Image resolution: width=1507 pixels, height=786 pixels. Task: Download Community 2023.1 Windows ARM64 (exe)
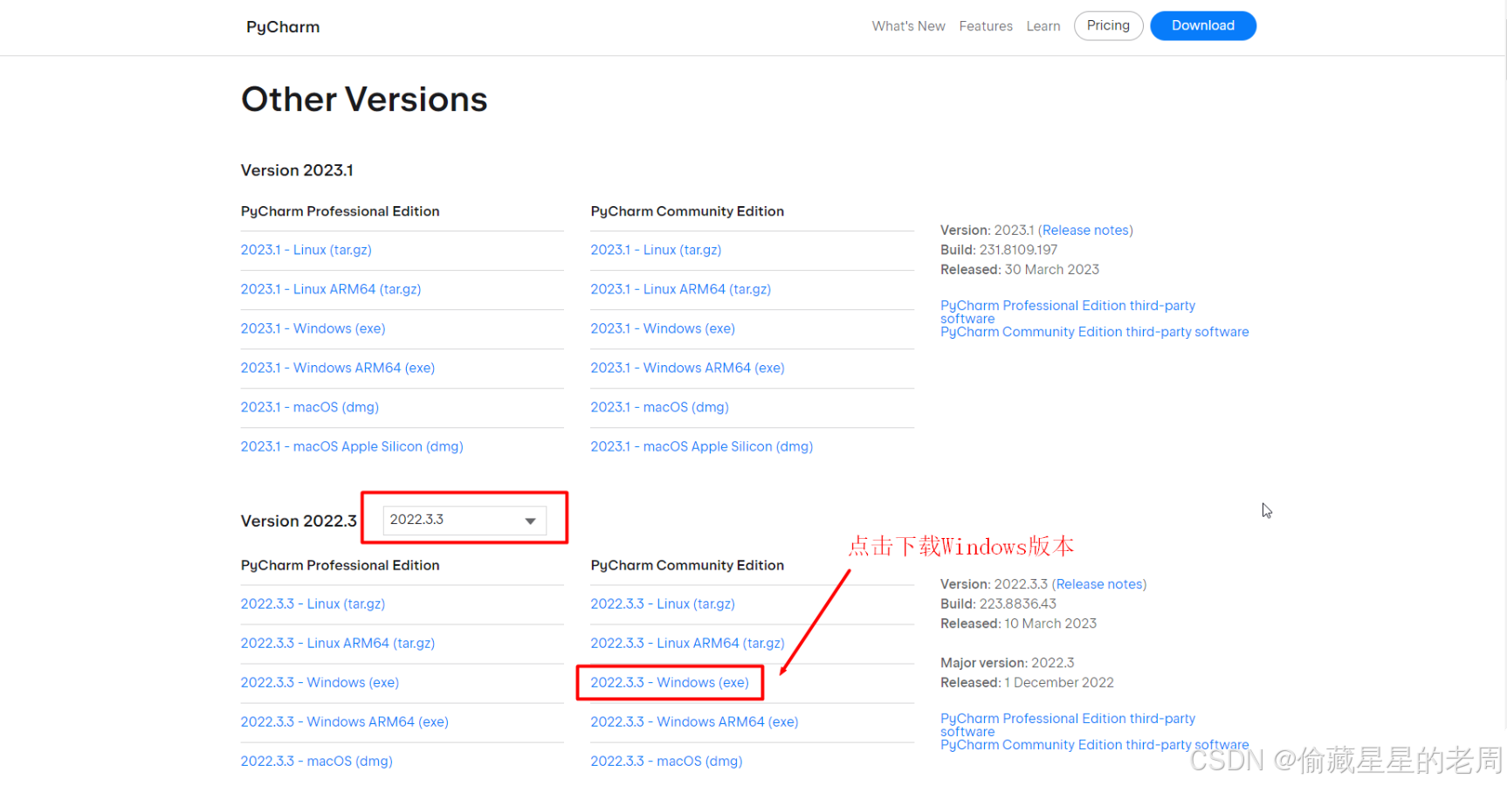[688, 368]
